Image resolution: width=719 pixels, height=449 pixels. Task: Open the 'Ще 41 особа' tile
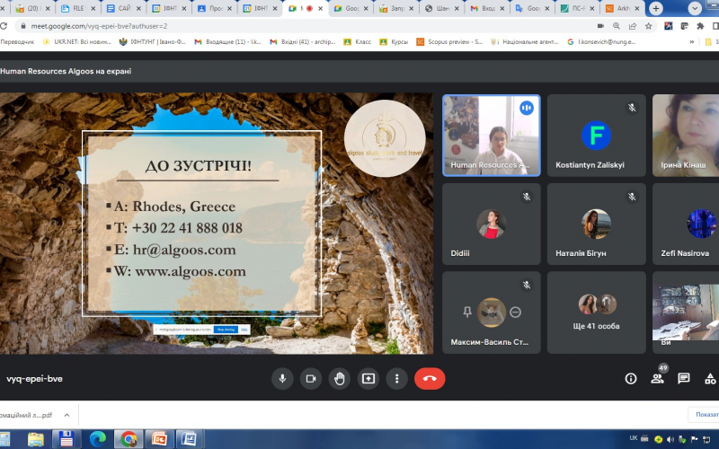(596, 313)
